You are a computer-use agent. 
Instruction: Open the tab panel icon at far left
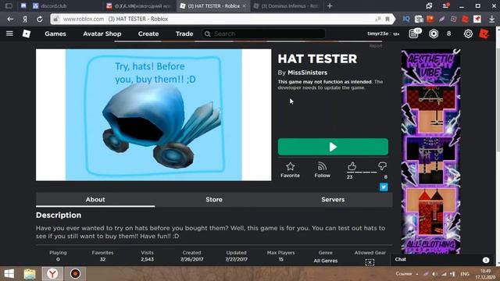[x=9, y=6]
